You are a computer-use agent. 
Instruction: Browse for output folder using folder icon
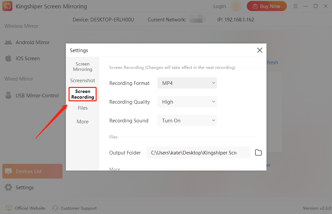point(258,152)
